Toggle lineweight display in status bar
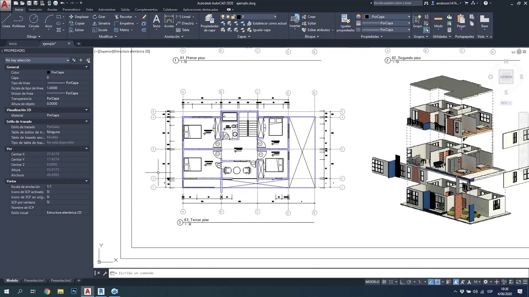This screenshot has height=297, width=529. (x=448, y=282)
